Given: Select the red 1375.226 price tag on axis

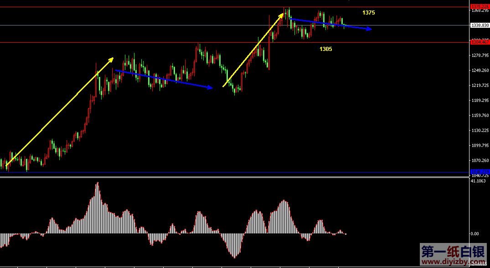Looking at the screenshot, I should click(x=480, y=6).
